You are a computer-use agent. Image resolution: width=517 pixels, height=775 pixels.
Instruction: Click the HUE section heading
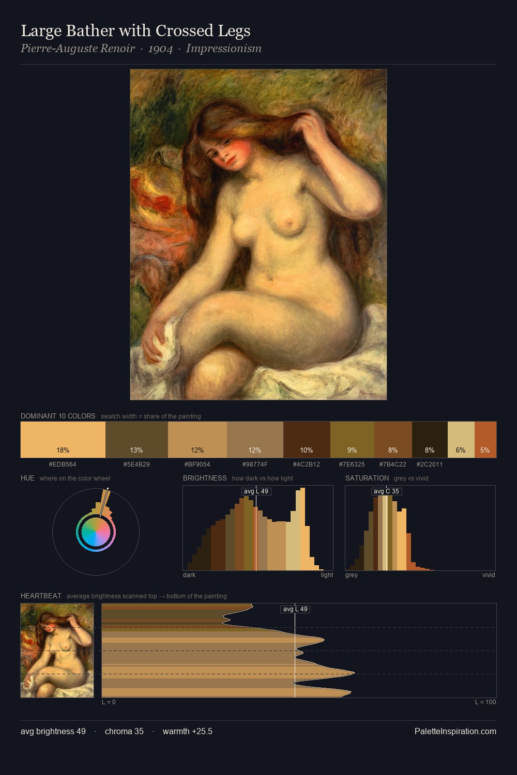(x=27, y=478)
